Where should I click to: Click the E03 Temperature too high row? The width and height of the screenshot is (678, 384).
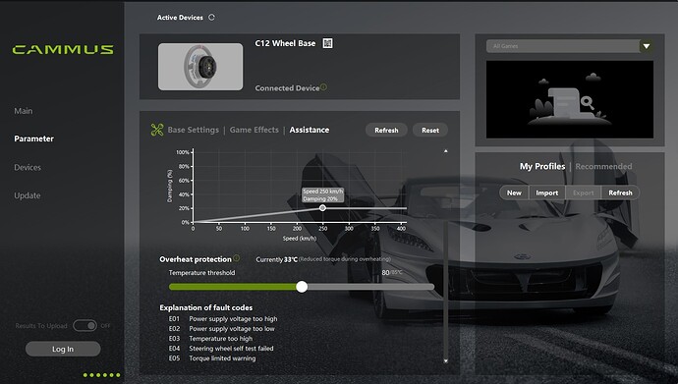[210, 339]
